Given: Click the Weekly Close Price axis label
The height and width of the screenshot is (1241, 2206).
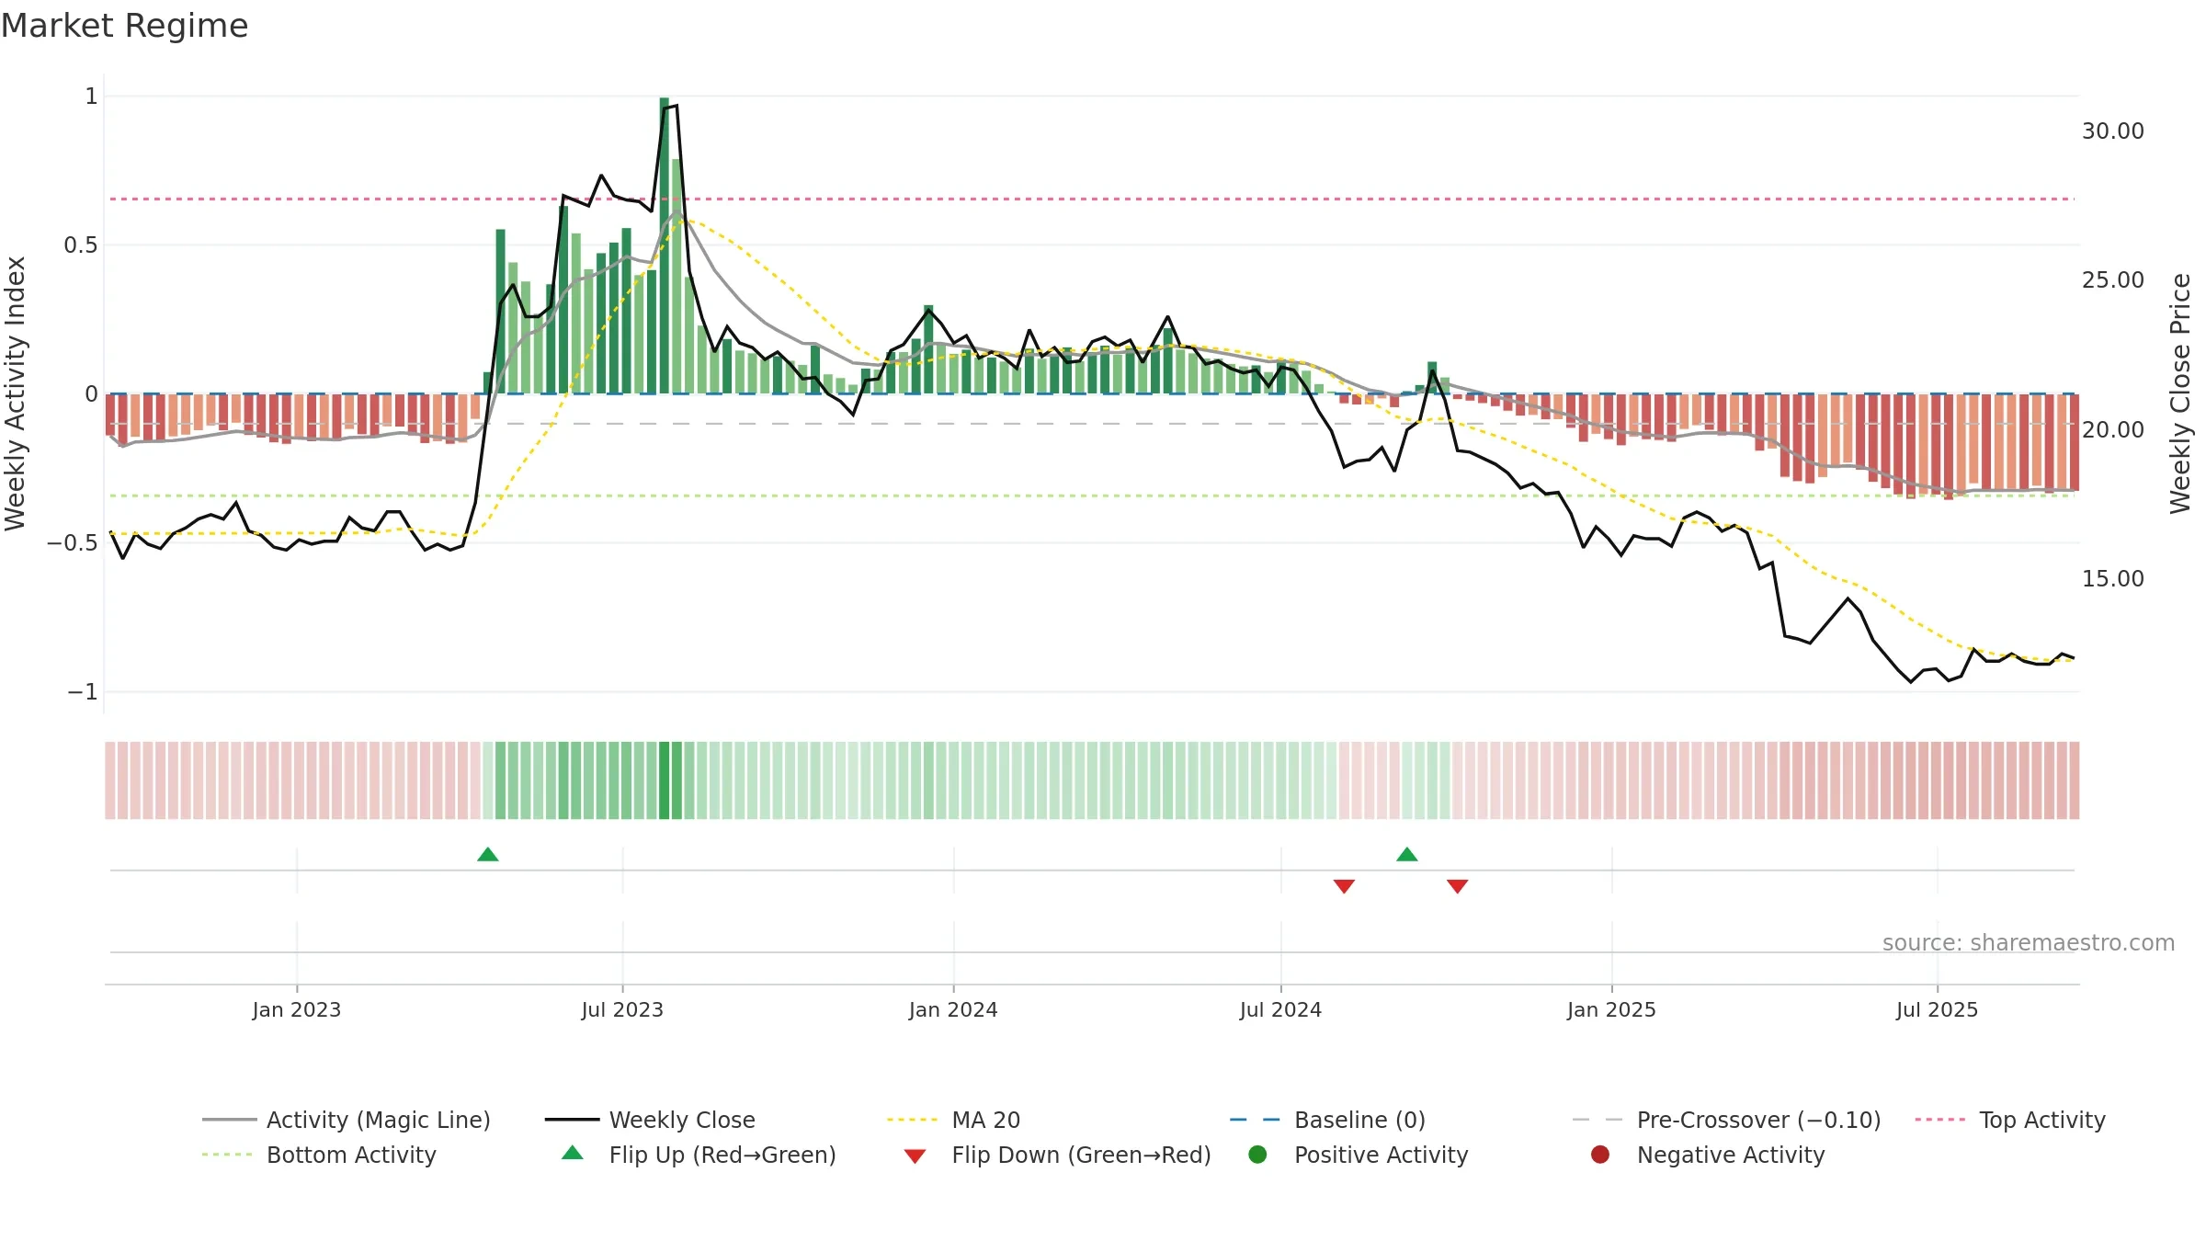Looking at the screenshot, I should (x=2180, y=393).
